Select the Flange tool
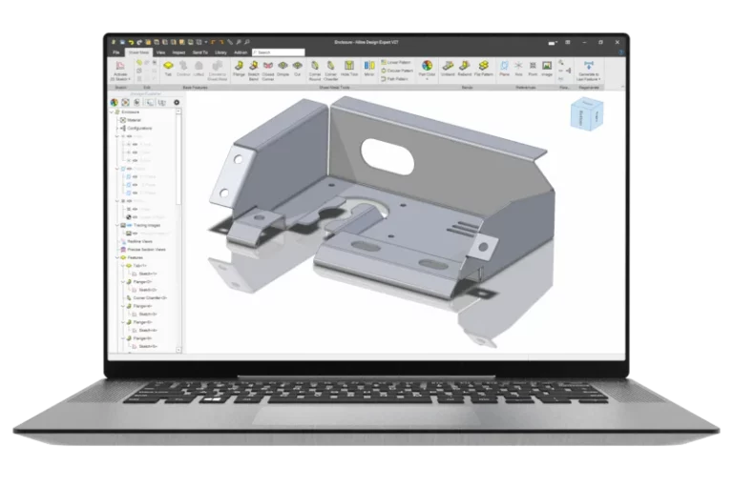 click(239, 69)
